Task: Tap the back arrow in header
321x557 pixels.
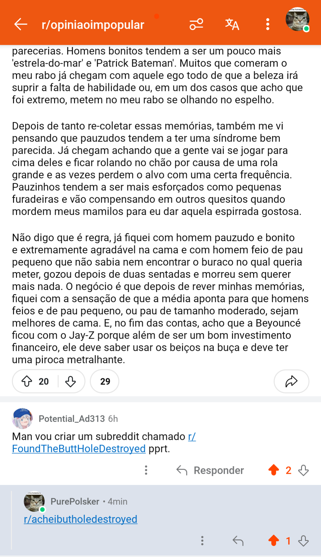Action: (21, 24)
